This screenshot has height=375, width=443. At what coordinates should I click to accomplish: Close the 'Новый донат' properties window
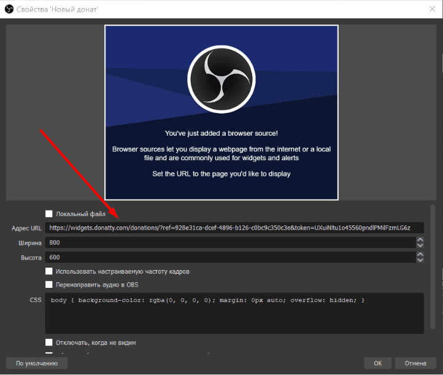point(432,9)
